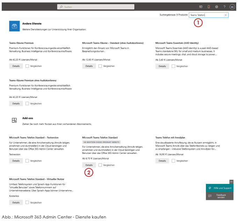The height and width of the screenshot is (223, 238).
Task: Click Microsoft Teams Telefon Standard – Virtueller Nutzer title
Action: [x=37, y=179]
